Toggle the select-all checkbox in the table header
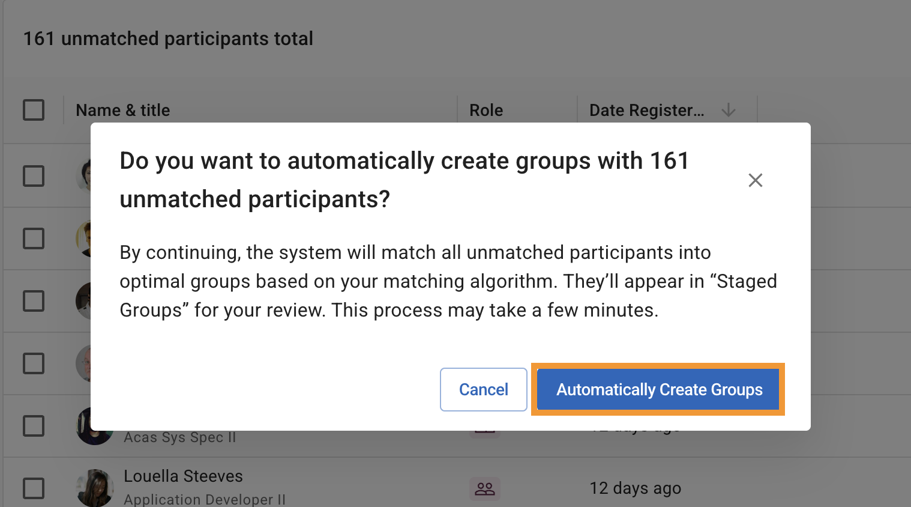This screenshot has height=507, width=911. [34, 110]
